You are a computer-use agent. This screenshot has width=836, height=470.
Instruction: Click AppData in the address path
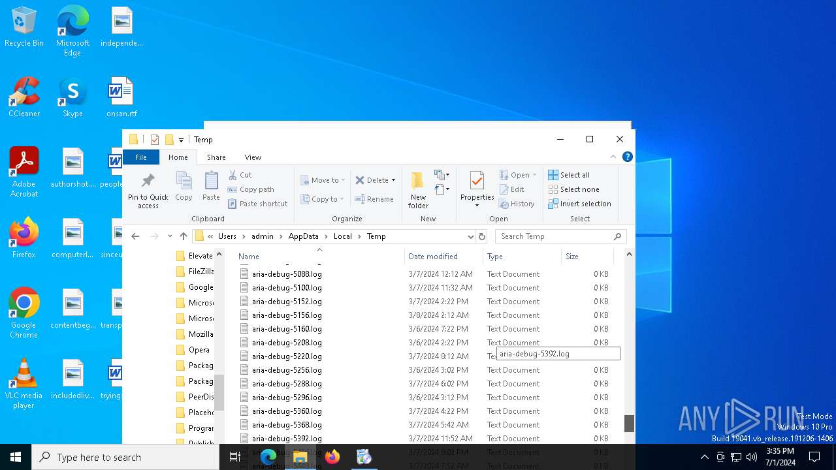tap(304, 236)
